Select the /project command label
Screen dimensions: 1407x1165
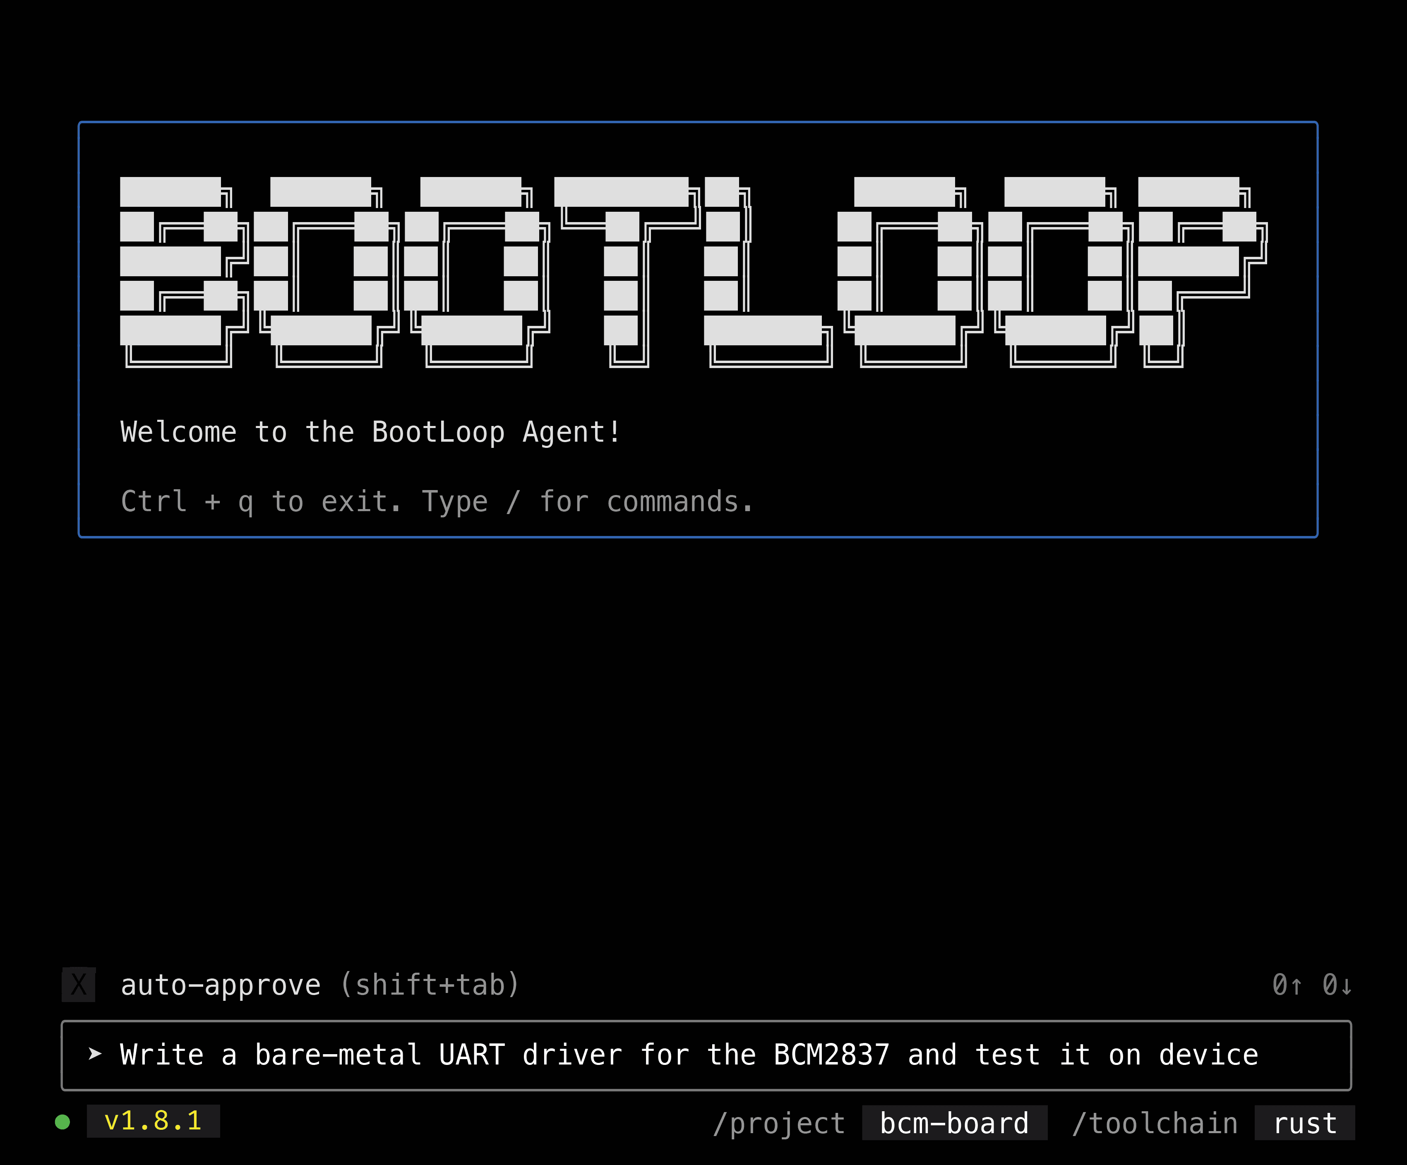[778, 1123]
